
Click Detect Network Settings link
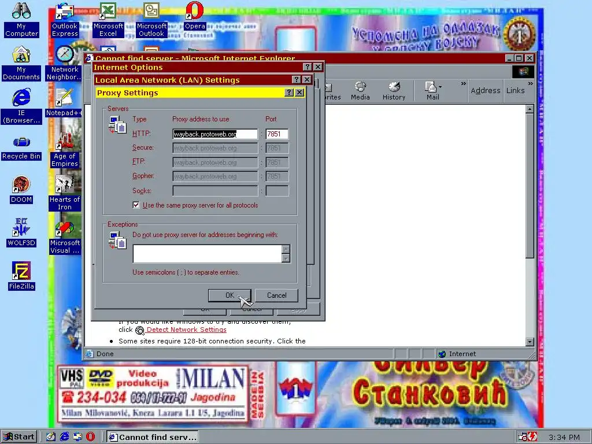coord(186,330)
